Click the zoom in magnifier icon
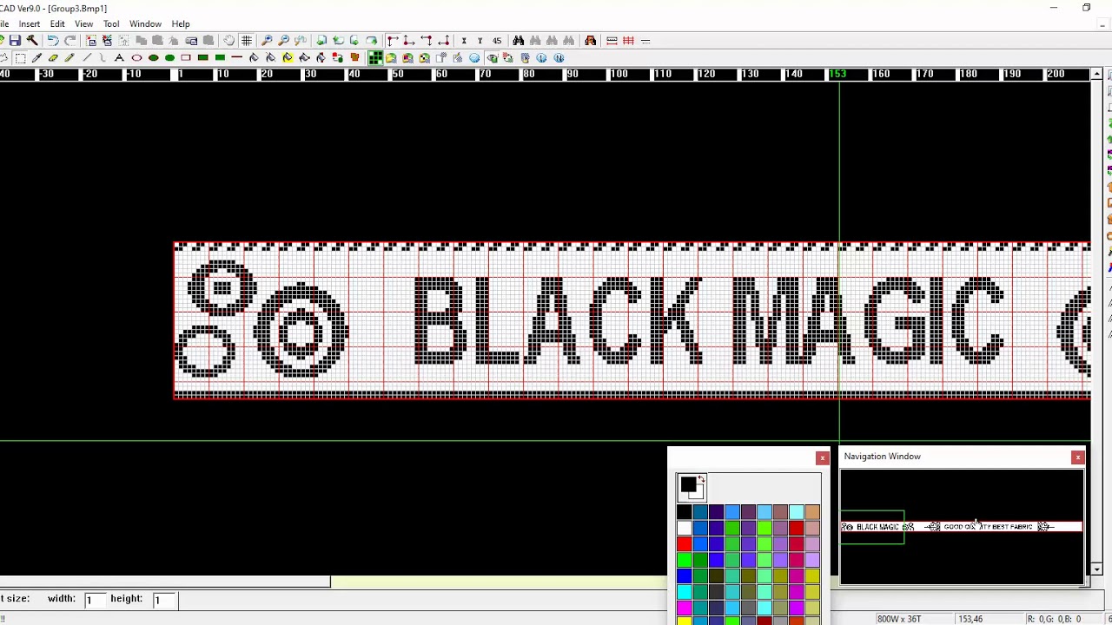This screenshot has width=1112, height=625. 267,41
